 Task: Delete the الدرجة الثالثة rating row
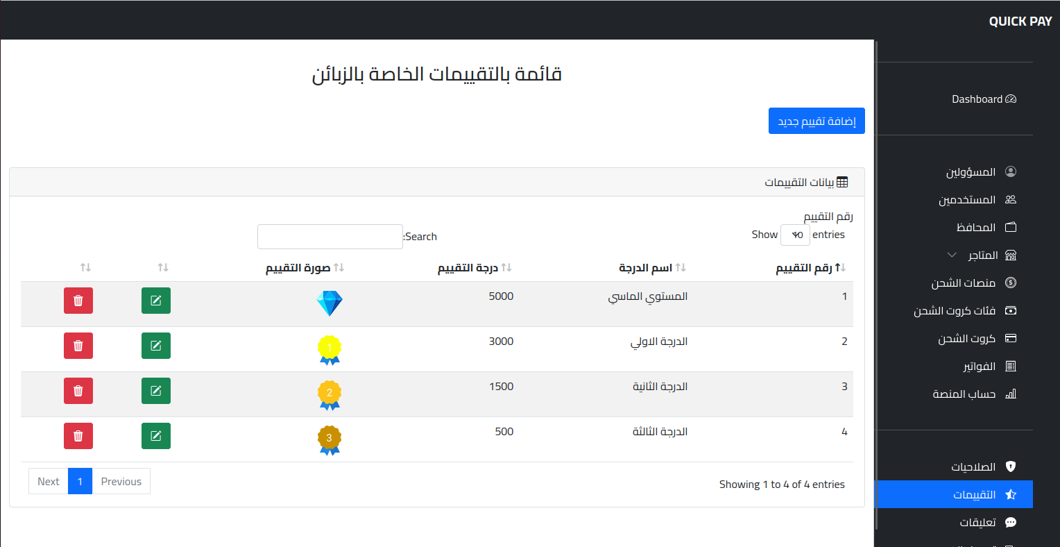pyautogui.click(x=78, y=436)
